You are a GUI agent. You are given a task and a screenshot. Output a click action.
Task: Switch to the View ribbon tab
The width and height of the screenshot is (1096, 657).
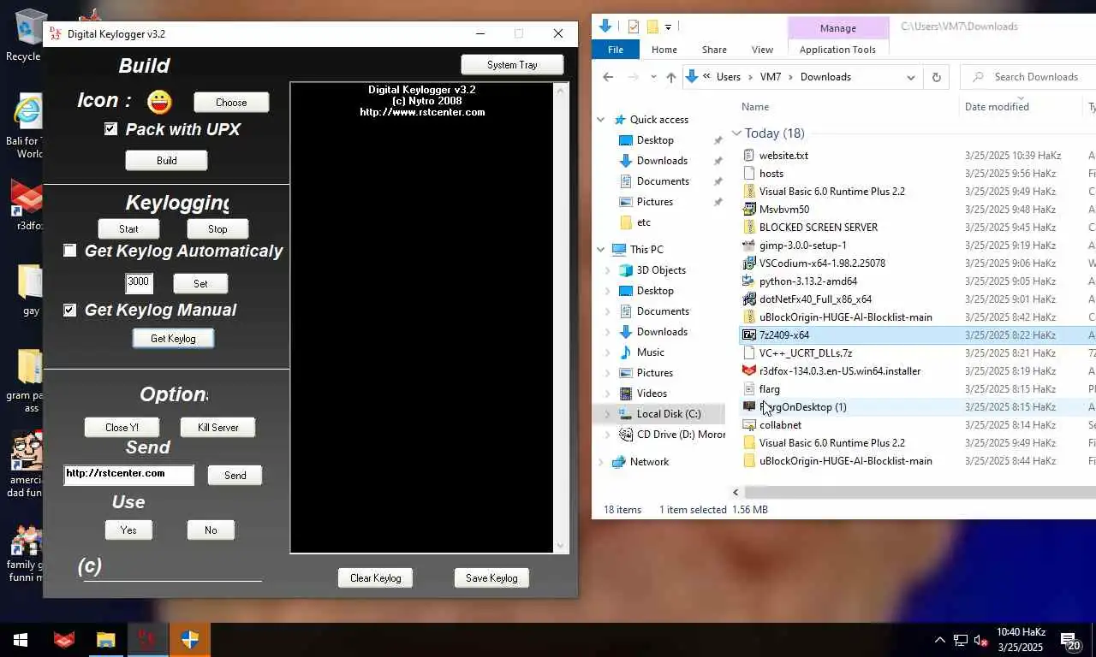(x=762, y=50)
